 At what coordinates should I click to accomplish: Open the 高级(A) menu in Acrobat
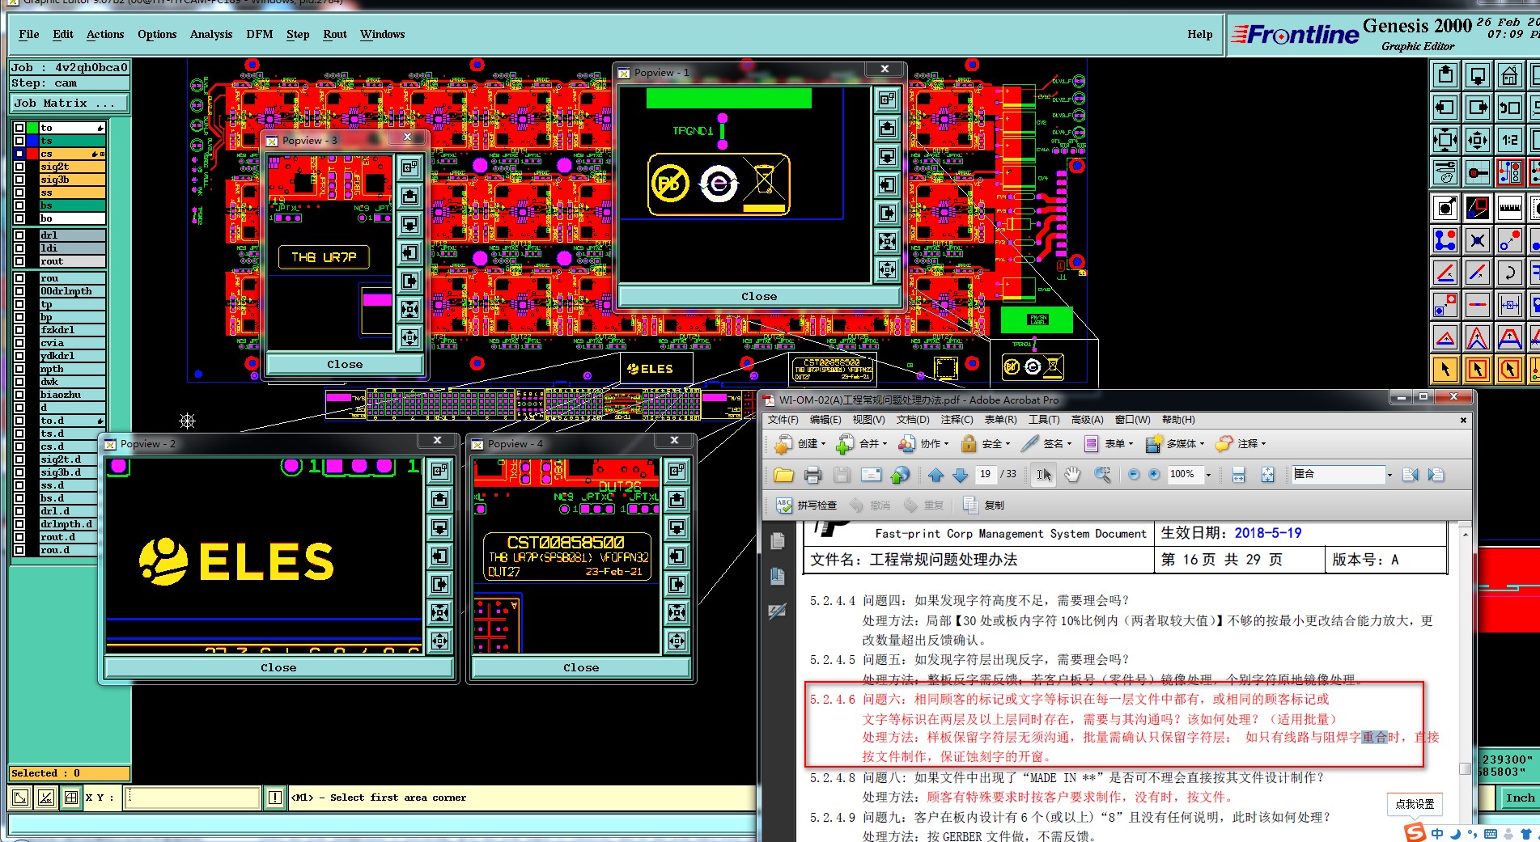click(1087, 420)
